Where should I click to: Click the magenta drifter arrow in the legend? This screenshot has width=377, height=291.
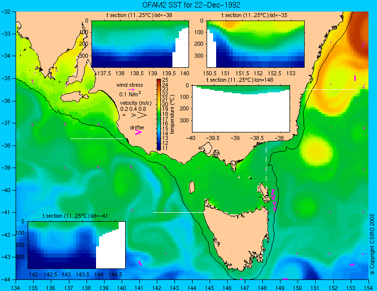(x=138, y=132)
